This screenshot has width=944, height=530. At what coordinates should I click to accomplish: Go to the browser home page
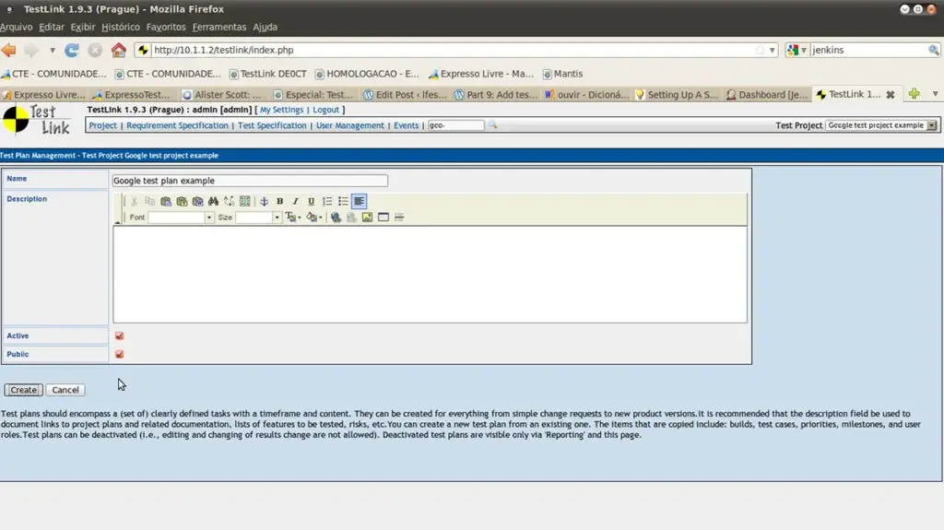119,50
